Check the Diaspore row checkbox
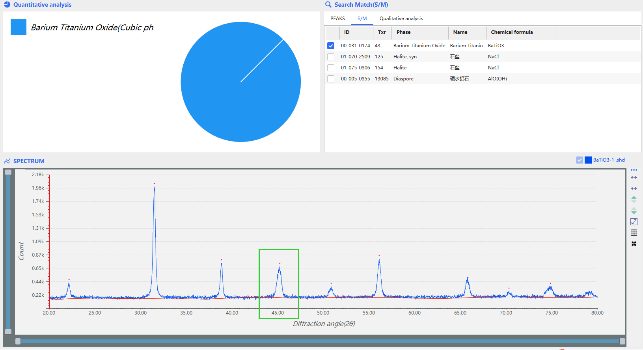This screenshot has height=350, width=643. click(x=331, y=79)
